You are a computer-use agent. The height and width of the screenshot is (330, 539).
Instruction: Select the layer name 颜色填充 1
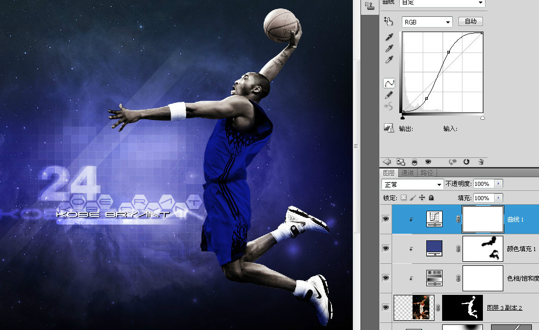tap(522, 249)
